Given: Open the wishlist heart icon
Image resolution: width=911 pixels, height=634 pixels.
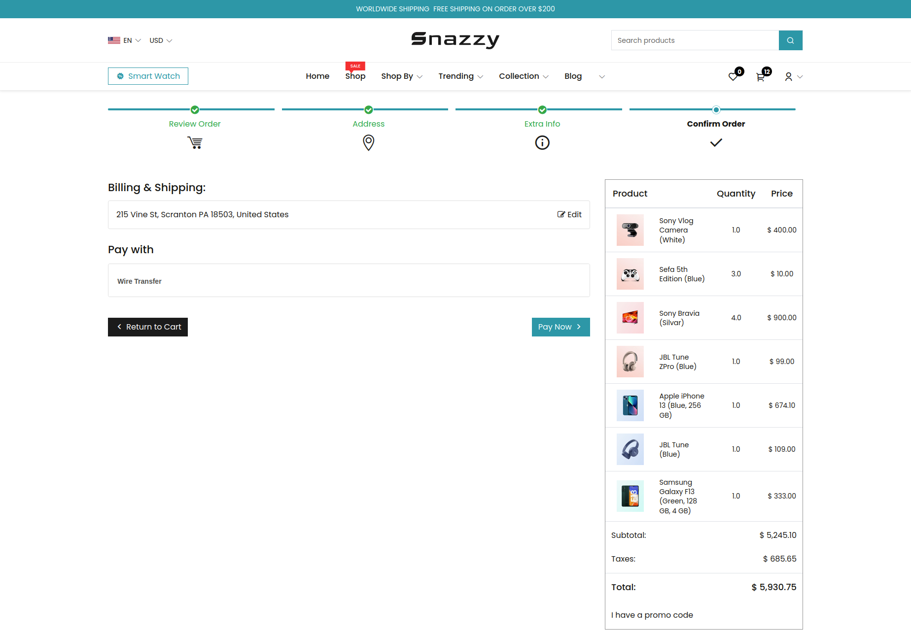Looking at the screenshot, I should coord(733,77).
